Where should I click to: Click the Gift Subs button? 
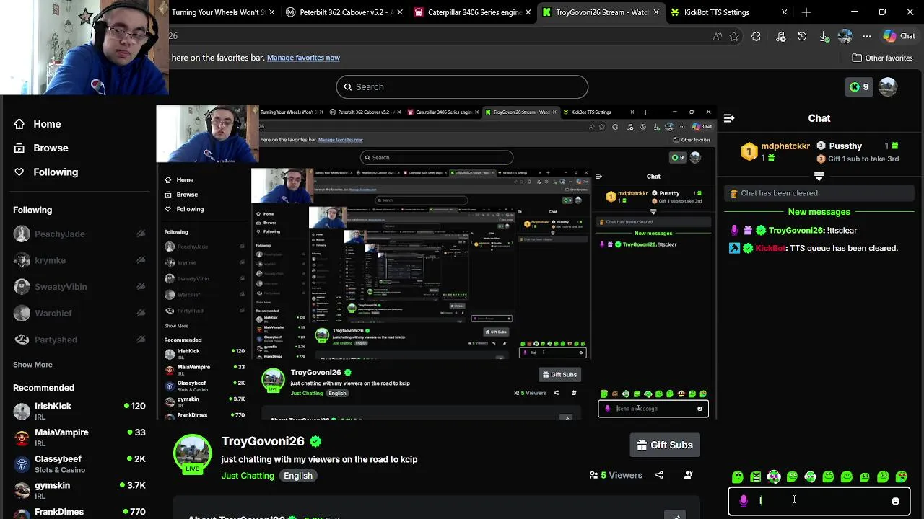[x=664, y=445]
